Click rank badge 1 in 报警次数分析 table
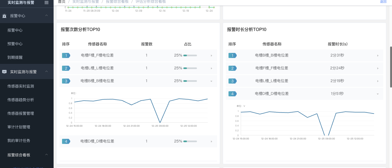 [x=66, y=55]
